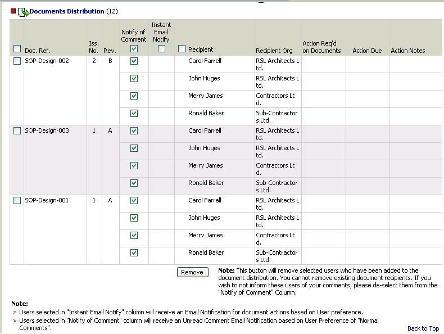Viewport: 444px width, 334px height.
Task: Click Contractors Ltd. org in SOP-Design-003 rows
Action: (x=275, y=169)
